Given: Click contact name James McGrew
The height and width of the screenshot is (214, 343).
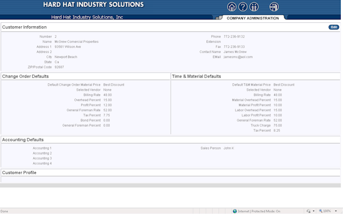Looking at the screenshot, I should 235,52.
